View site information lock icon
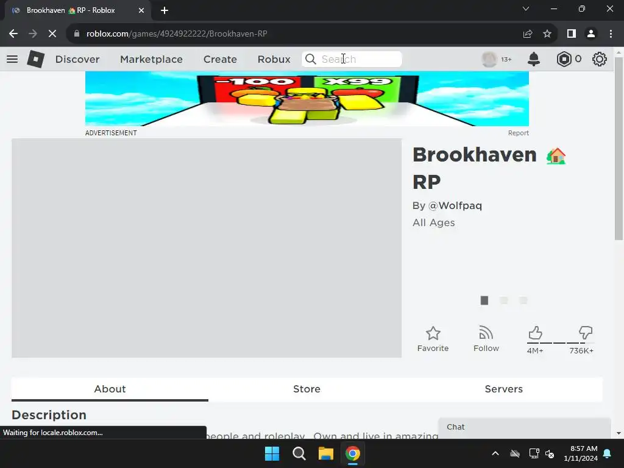 pyautogui.click(x=77, y=34)
